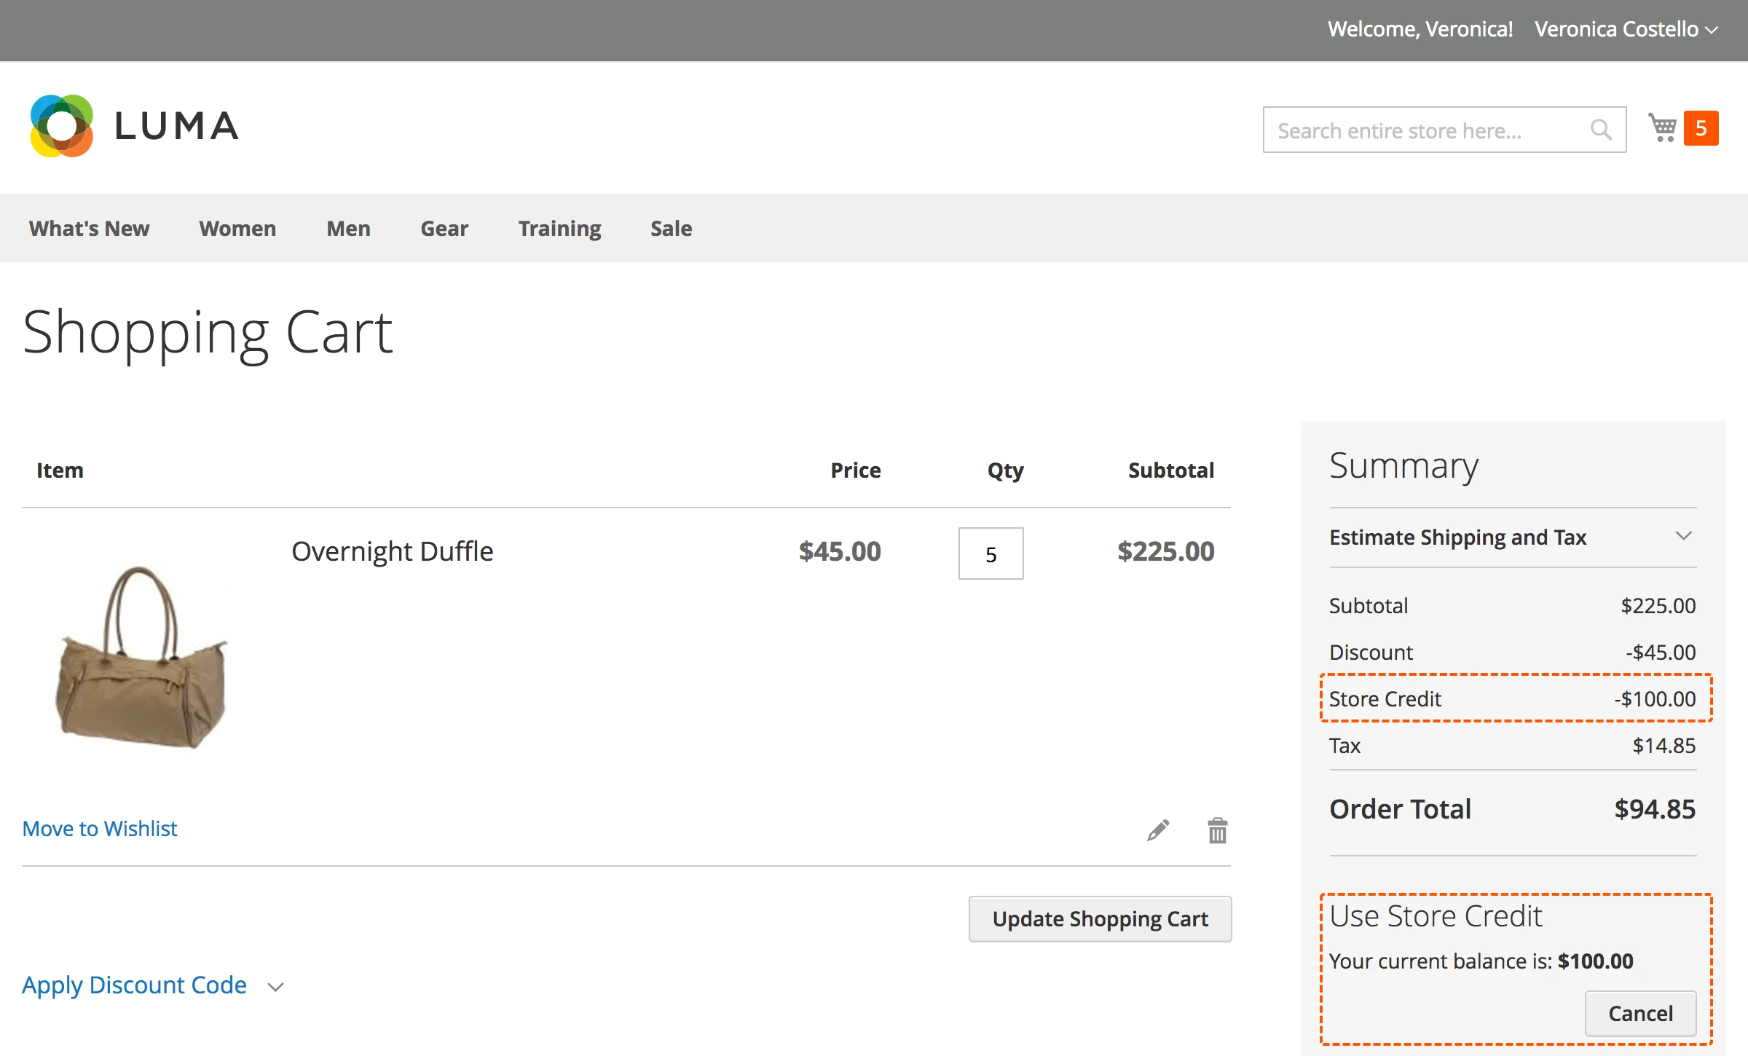The width and height of the screenshot is (1748, 1056).
Task: Select the Sale navigation item
Action: [x=670, y=228]
